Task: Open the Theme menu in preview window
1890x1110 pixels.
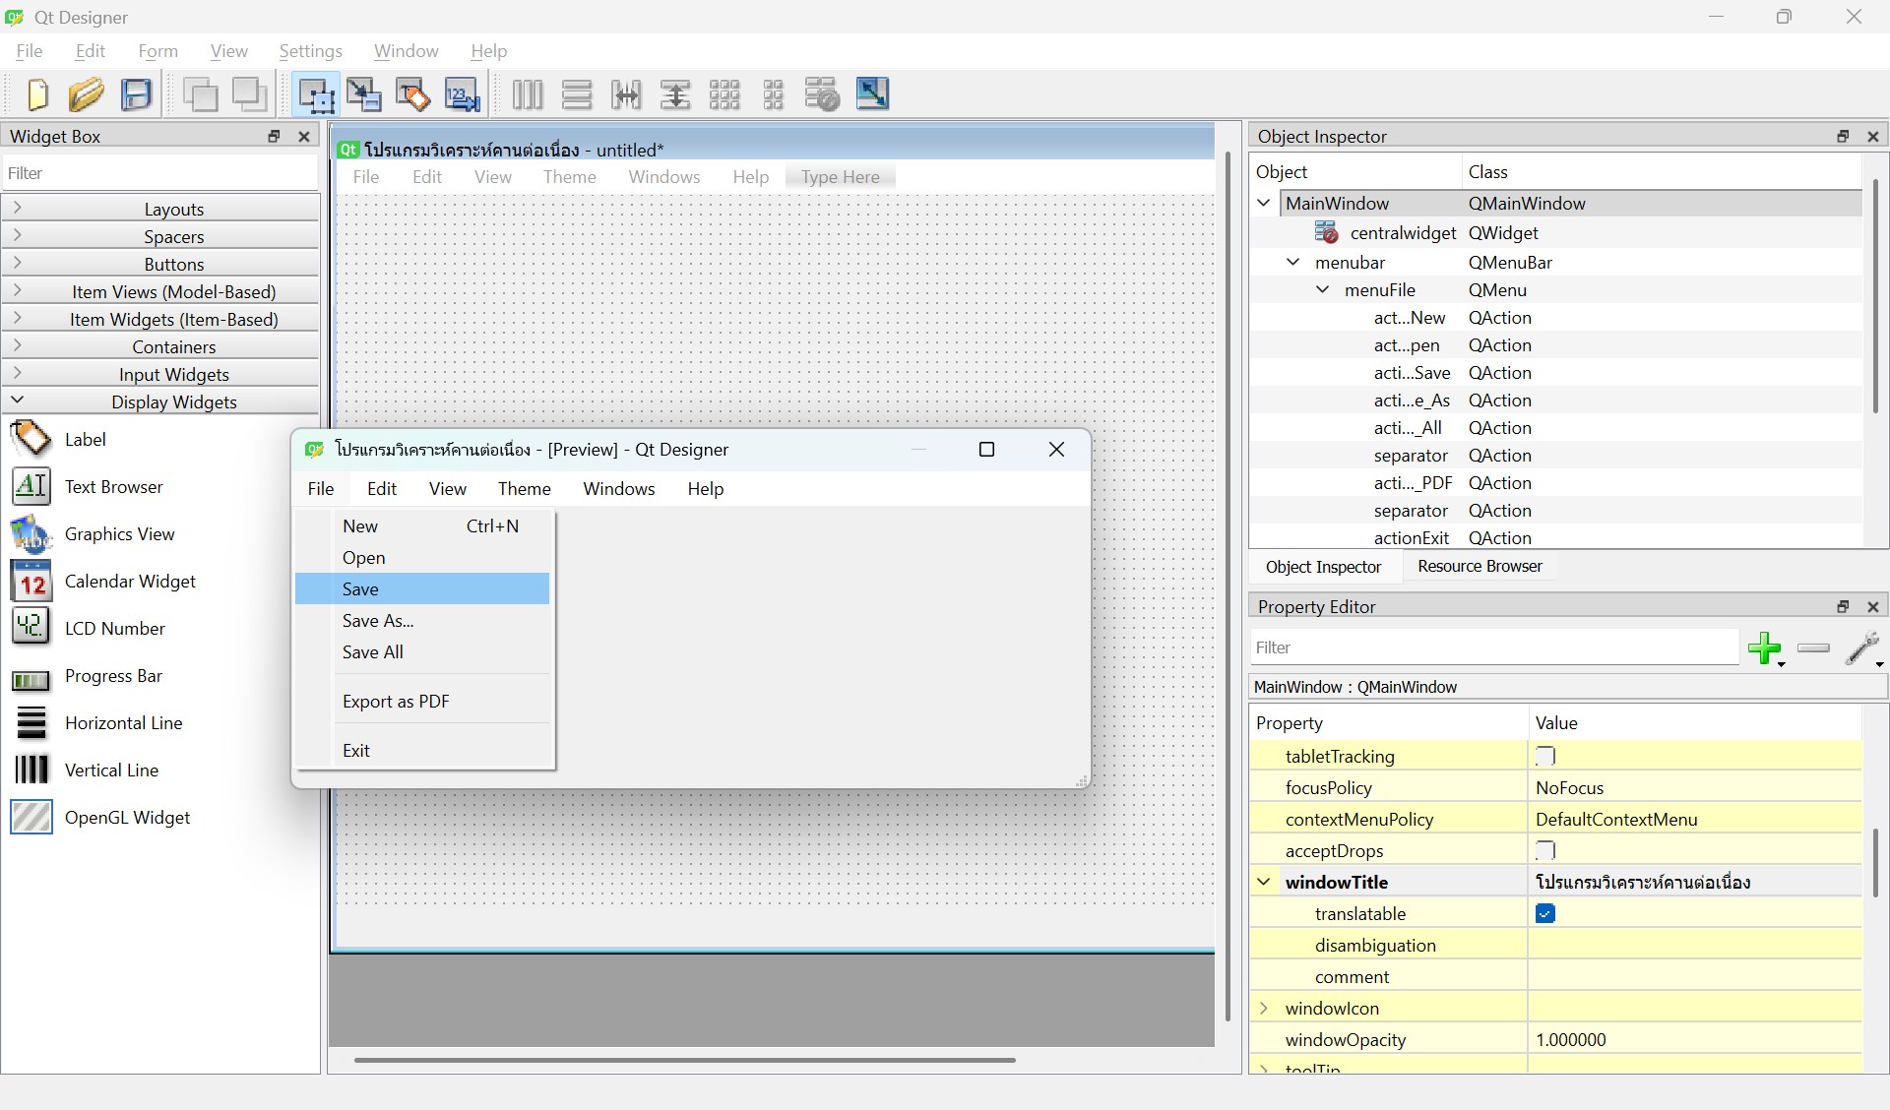Action: 524,489
